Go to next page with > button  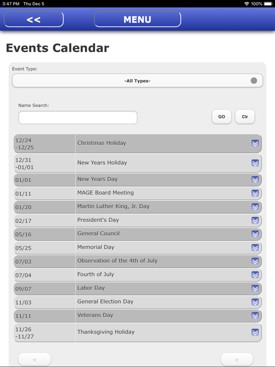click(x=237, y=359)
